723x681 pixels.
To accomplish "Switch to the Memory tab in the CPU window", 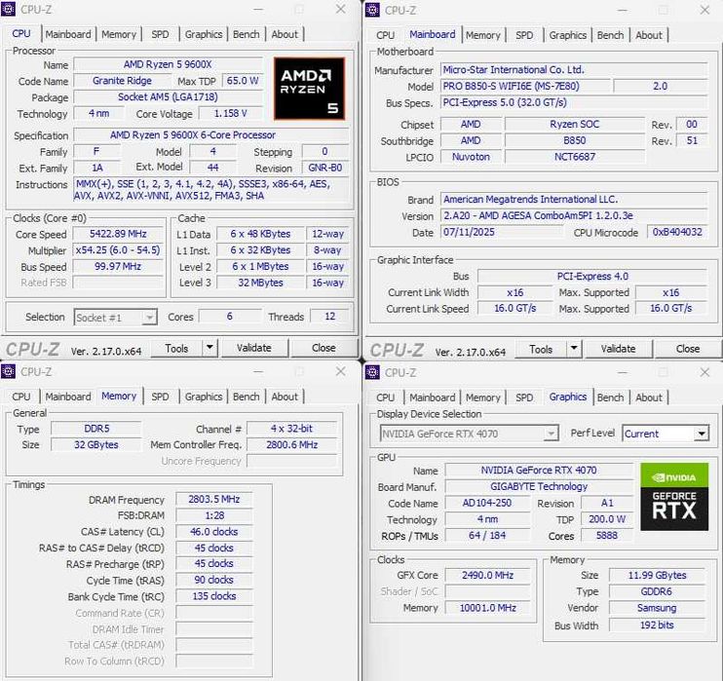I will [x=119, y=34].
